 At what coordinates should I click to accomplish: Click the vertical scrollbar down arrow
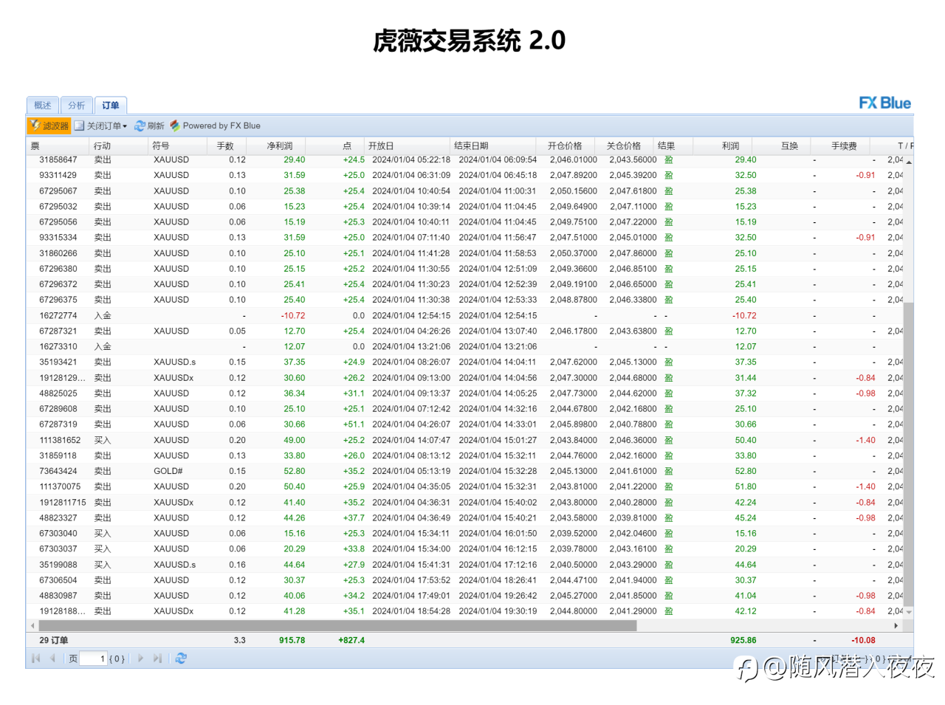click(x=909, y=612)
